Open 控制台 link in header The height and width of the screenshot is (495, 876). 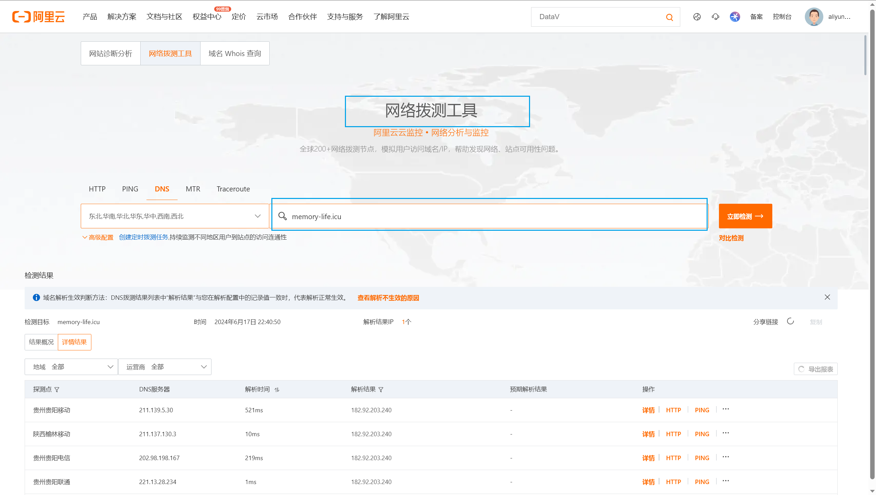pyautogui.click(x=782, y=17)
